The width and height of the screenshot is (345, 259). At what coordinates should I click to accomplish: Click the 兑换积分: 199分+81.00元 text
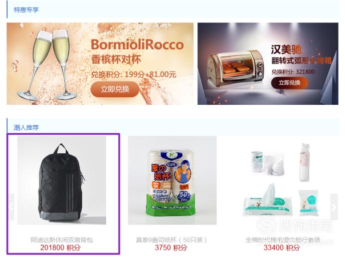[134, 74]
